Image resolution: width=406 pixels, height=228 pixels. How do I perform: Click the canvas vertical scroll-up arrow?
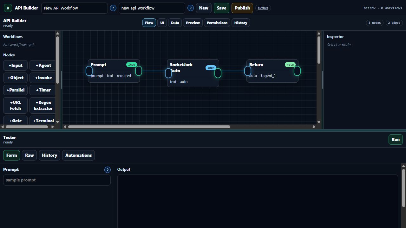pyautogui.click(x=319, y=34)
